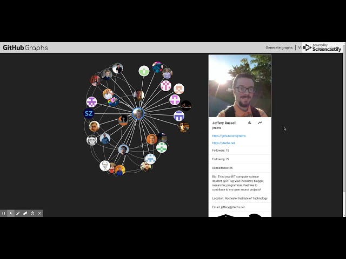
Task: Select the black avatar with orange waveform
Action: pyautogui.click(x=186, y=106)
